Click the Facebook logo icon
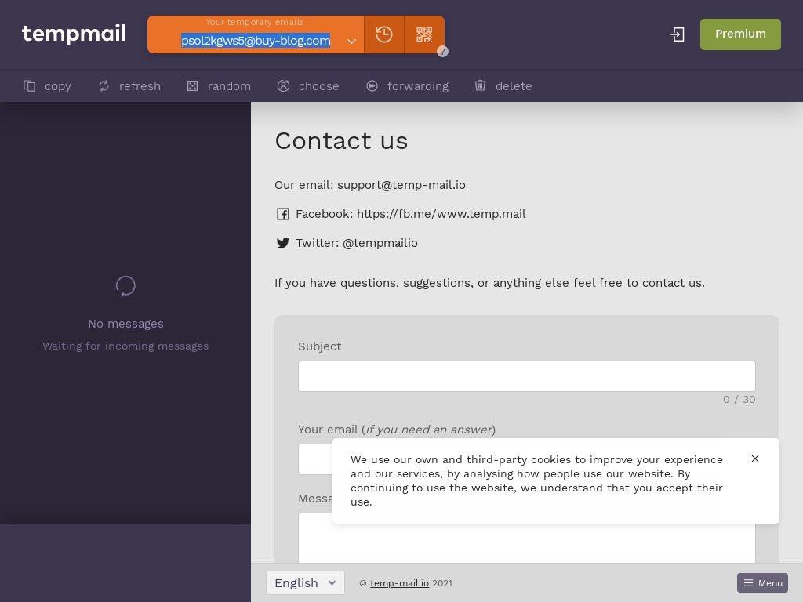The width and height of the screenshot is (803, 602). (282, 214)
